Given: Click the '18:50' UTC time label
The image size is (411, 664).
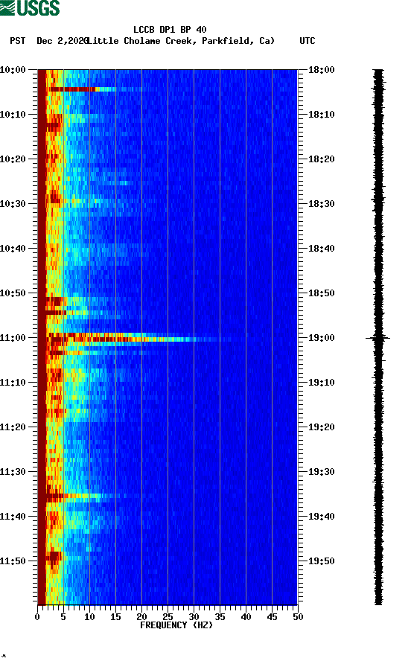Looking at the screenshot, I should point(321,293).
